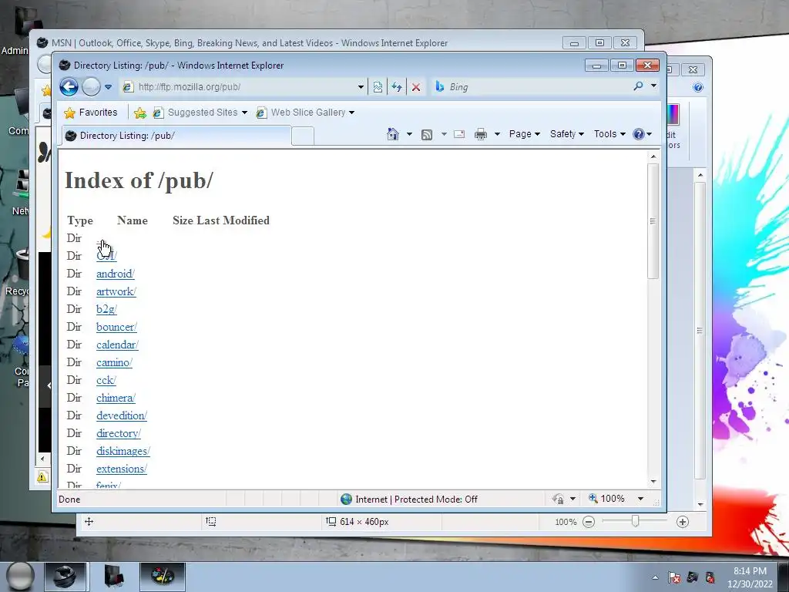
Task: Open the Page menu
Action: (x=524, y=134)
